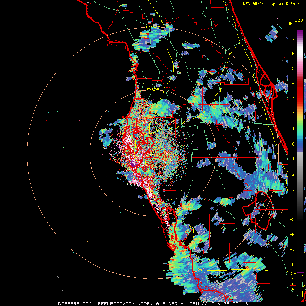
Task: Click the 20:48 timestamp
Action: tap(241, 304)
